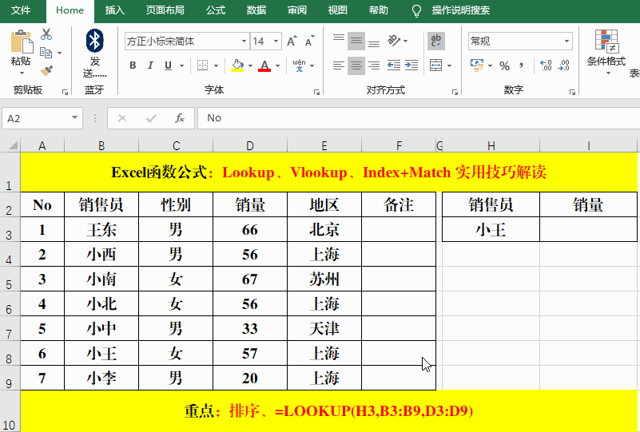
Task: Apply yellow fill color bucket
Action: tap(237, 65)
